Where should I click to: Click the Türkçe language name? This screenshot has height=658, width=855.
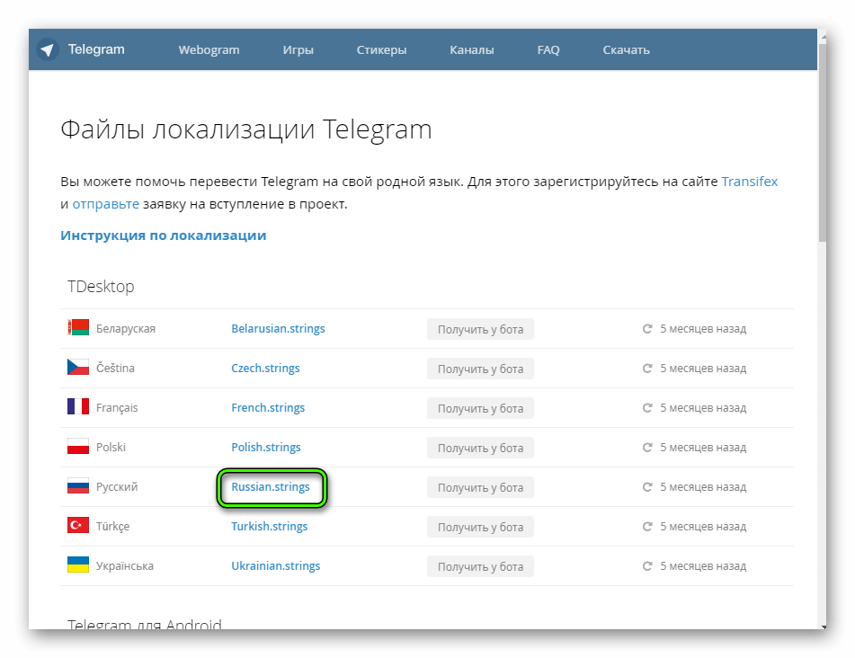113,527
